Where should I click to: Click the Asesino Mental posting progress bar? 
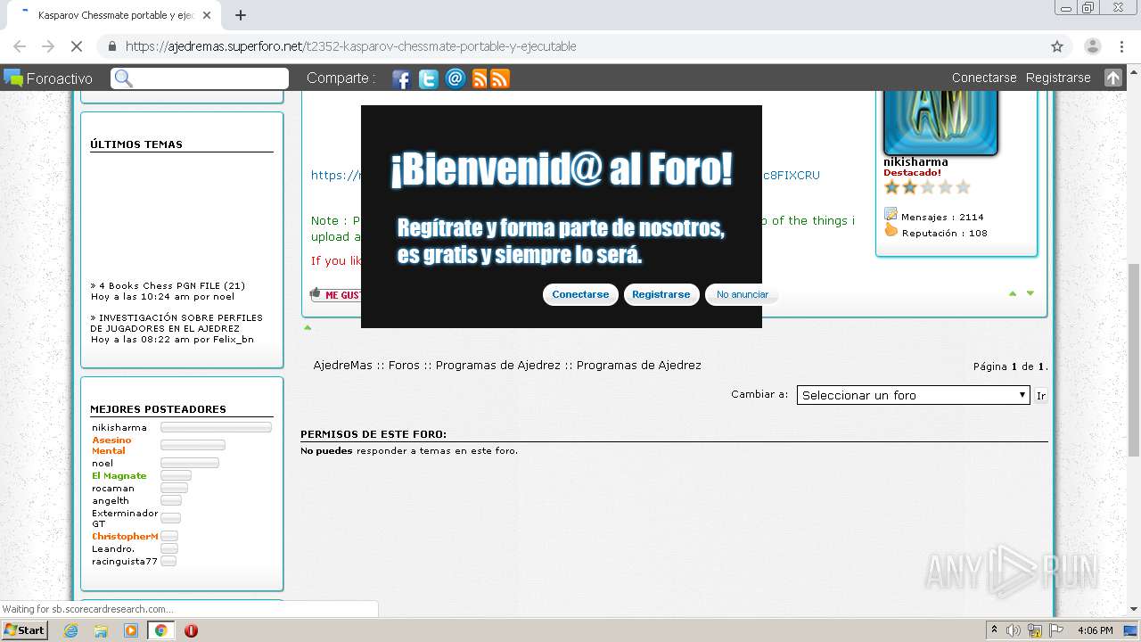[193, 444]
